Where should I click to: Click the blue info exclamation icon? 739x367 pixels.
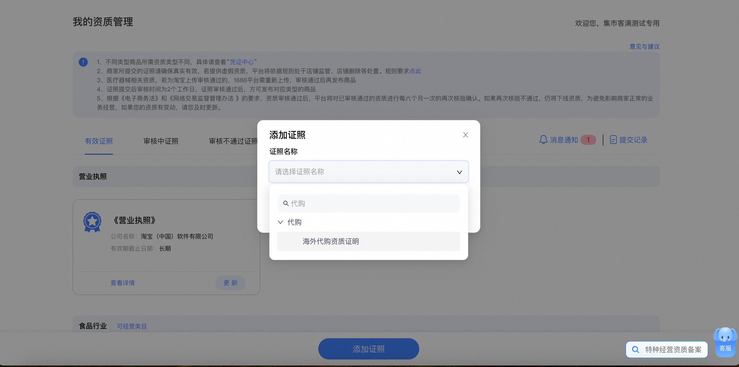tap(83, 62)
